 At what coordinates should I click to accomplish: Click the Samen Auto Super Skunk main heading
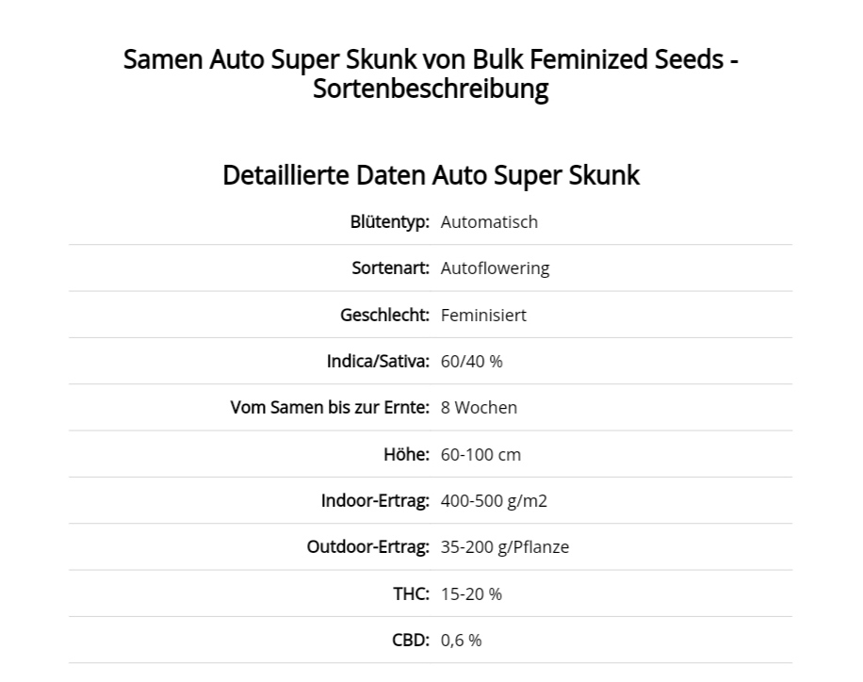[431, 73]
